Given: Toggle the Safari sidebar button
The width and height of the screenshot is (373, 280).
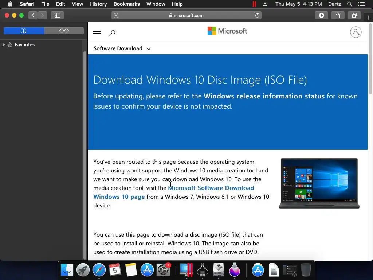Looking at the screenshot, I should click(57, 15).
